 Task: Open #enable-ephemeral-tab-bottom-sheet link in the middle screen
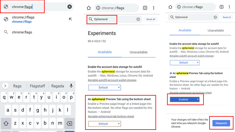tap(111, 116)
